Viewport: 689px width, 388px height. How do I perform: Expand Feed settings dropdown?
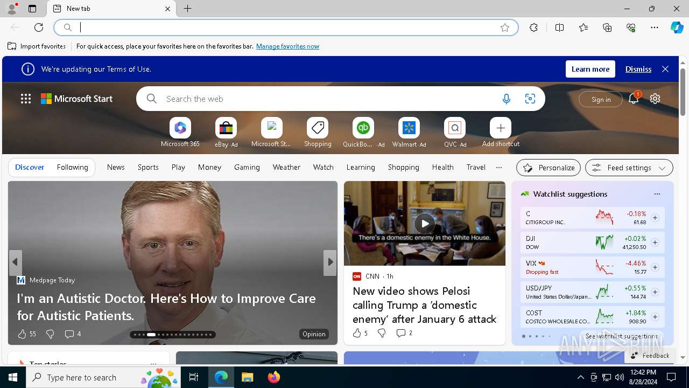(629, 168)
